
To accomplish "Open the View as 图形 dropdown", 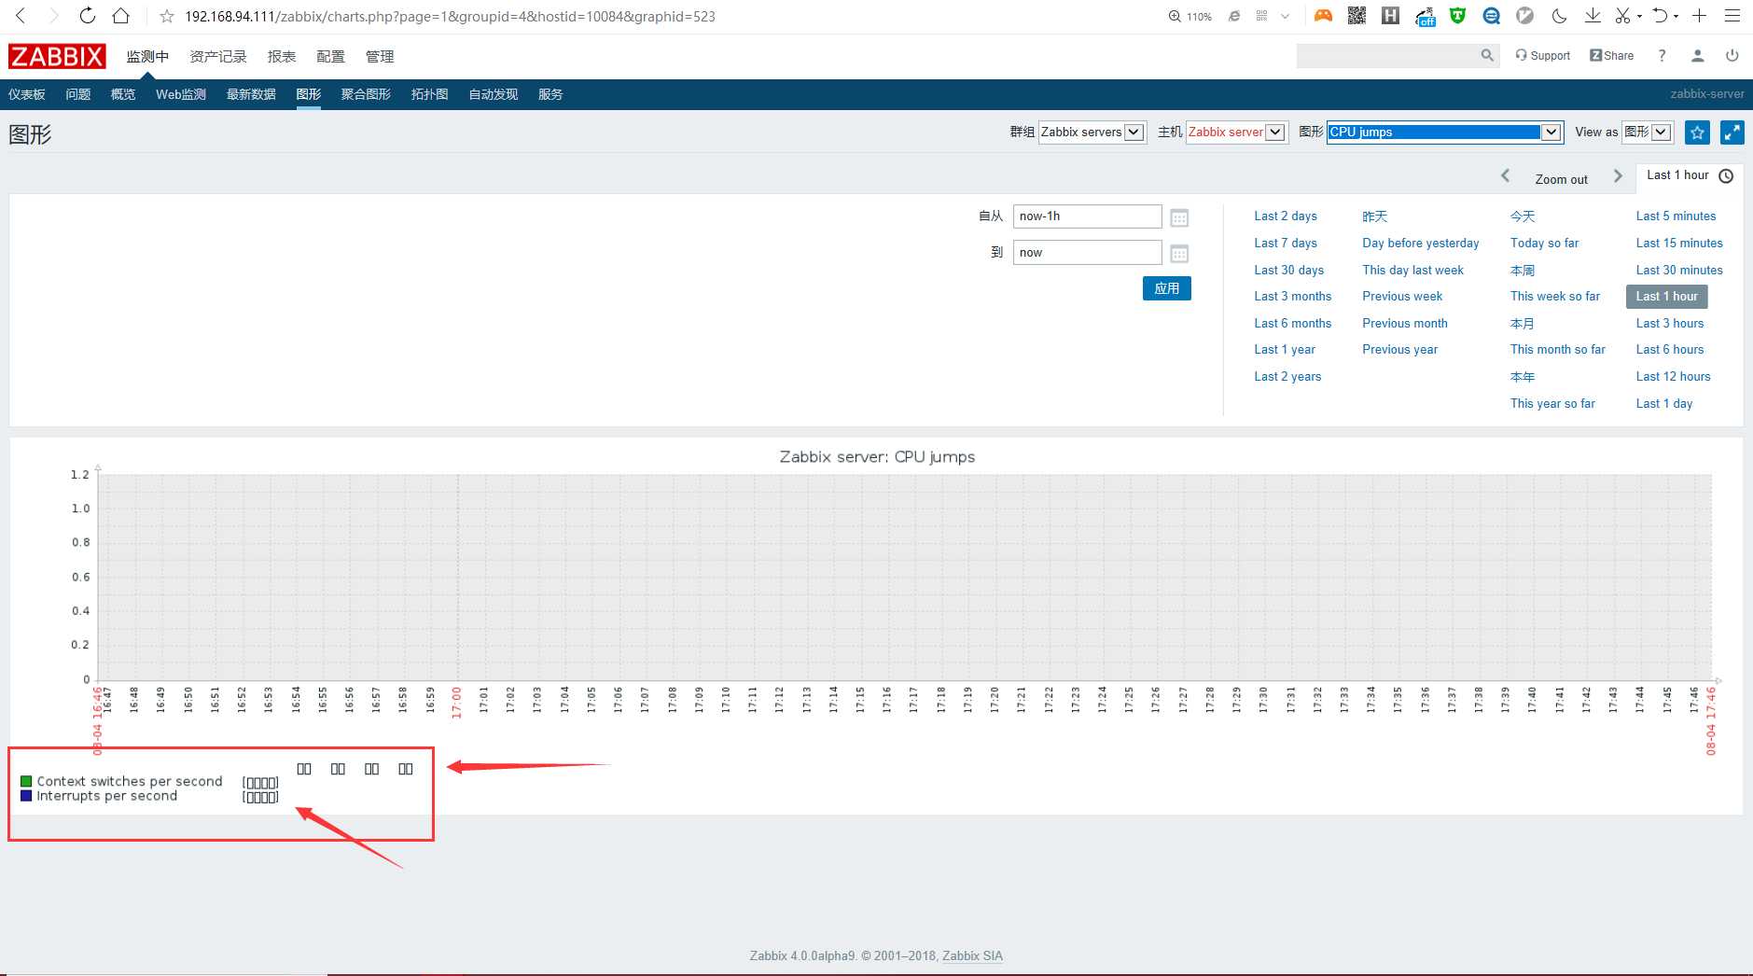I will click(1647, 132).
